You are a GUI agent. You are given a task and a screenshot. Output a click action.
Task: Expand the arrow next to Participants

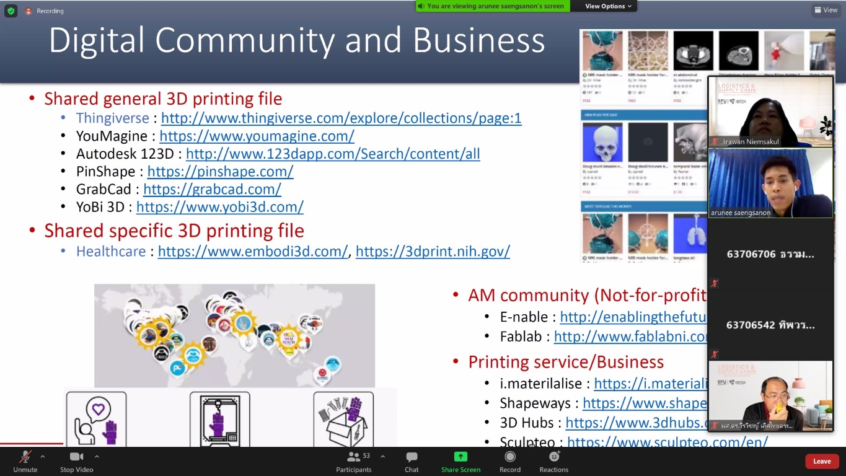[382, 457]
